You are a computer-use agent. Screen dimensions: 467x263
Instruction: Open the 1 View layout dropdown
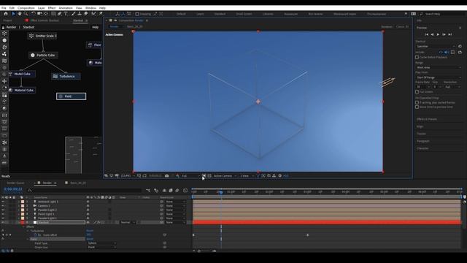247,176
